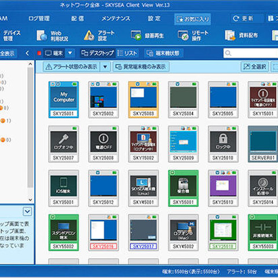The width and height of the screenshot is (278, 278).
Task: Open the 配信 menu
Action: click(78, 19)
